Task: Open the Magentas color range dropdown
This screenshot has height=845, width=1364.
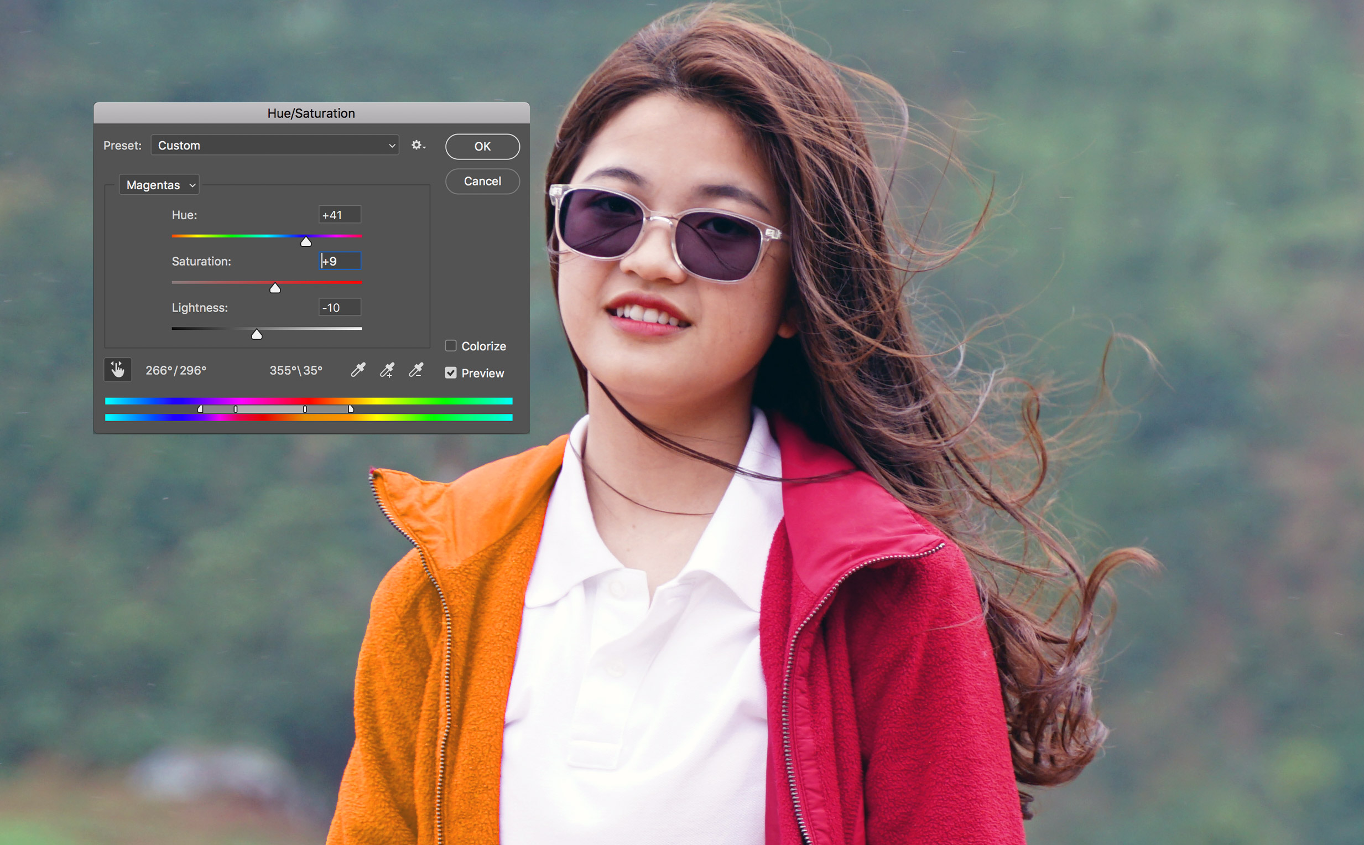Action: [159, 185]
